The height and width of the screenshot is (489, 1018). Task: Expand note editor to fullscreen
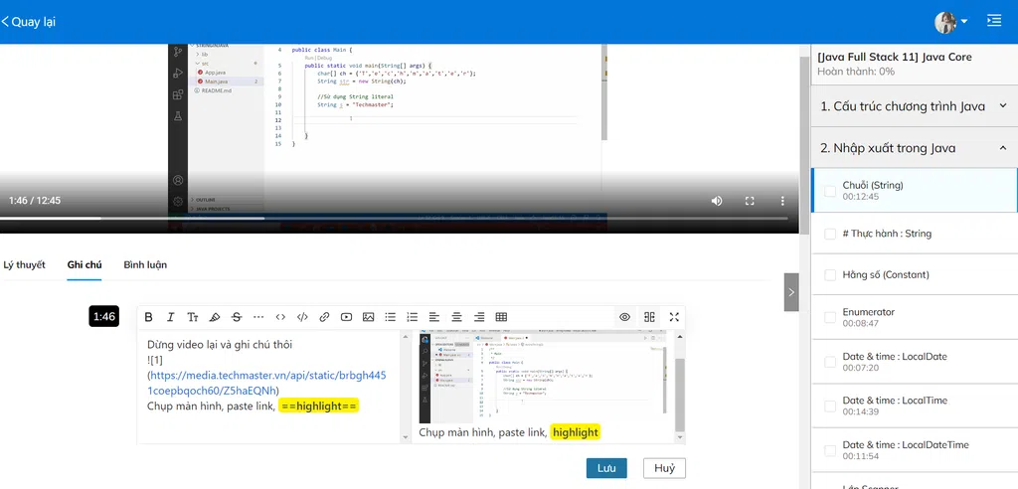pyautogui.click(x=674, y=317)
